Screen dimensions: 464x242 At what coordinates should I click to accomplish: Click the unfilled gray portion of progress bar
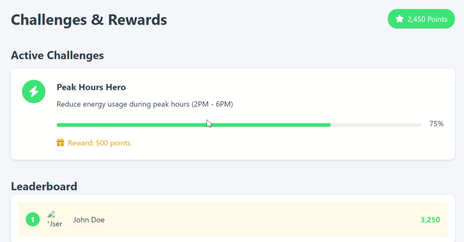[x=376, y=125]
